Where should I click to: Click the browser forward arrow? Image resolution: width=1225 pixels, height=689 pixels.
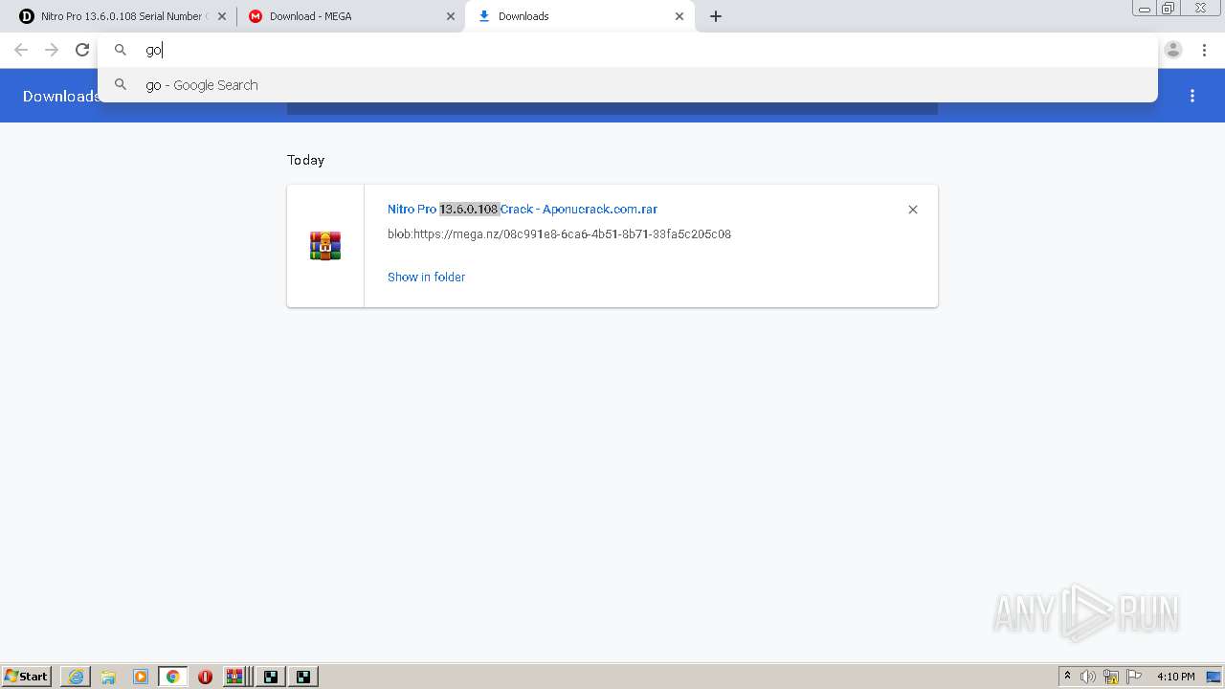[x=52, y=50]
